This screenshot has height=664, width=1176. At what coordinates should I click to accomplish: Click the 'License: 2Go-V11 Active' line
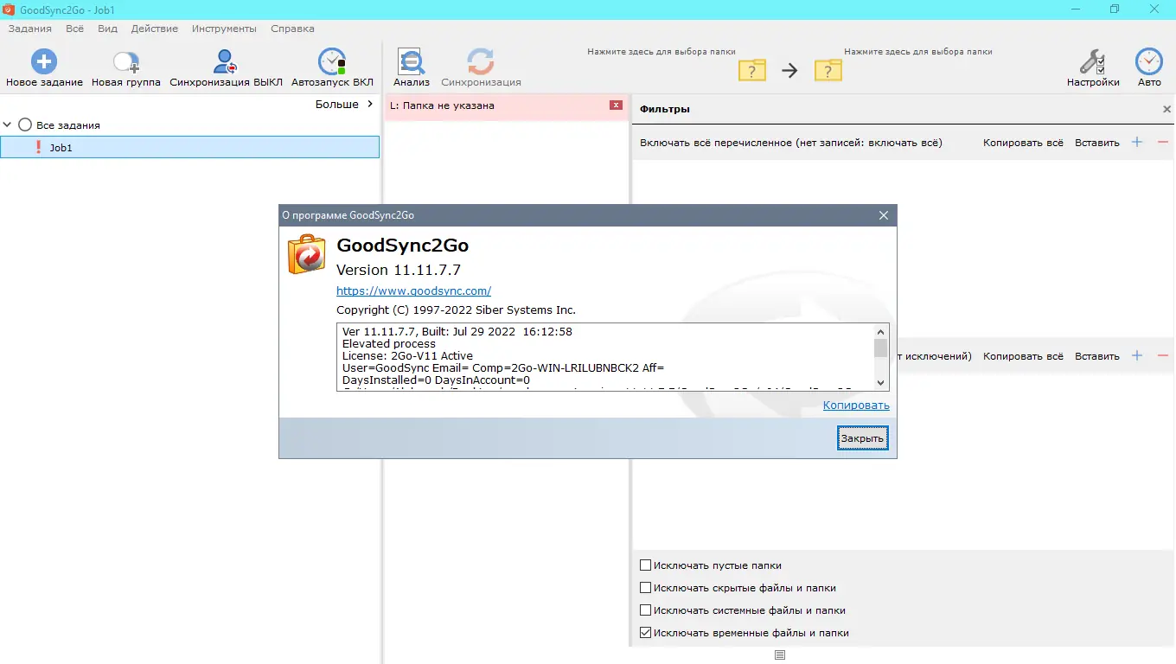coord(408,356)
